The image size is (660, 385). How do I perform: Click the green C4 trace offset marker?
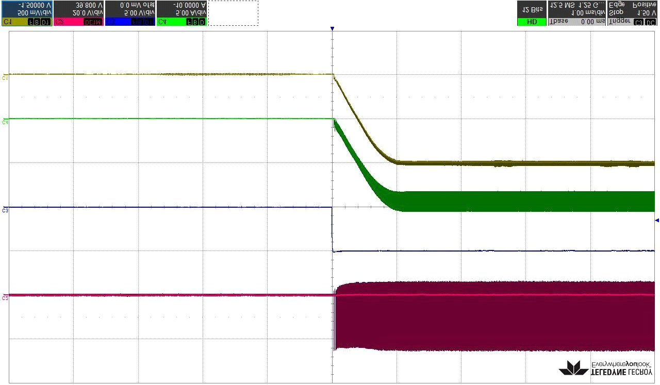5,122
